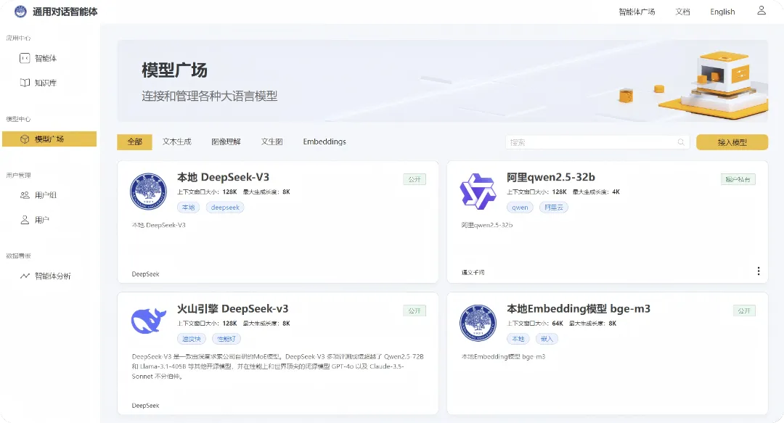The width and height of the screenshot is (784, 423).
Task: Click the 用户 person icon in sidebar
Action: (x=25, y=220)
